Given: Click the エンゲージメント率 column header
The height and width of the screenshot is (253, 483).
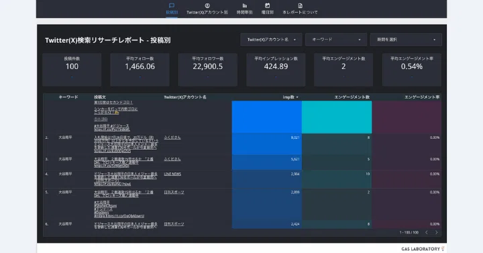Looking at the screenshot, I should (422, 97).
